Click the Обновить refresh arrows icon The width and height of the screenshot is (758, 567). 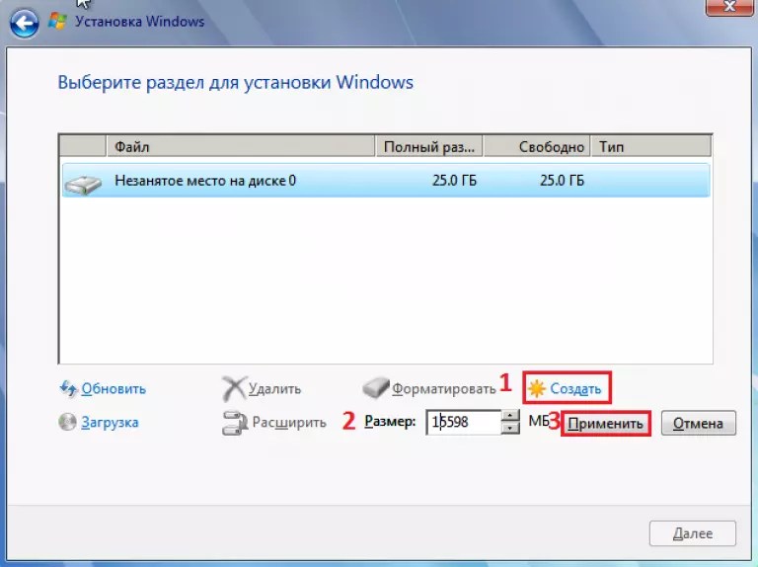pos(68,388)
